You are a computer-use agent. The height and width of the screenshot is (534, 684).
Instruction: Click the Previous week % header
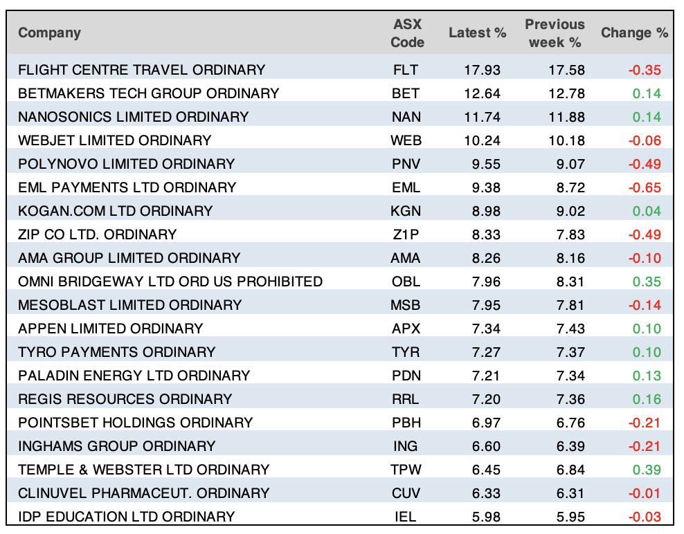[x=554, y=33]
